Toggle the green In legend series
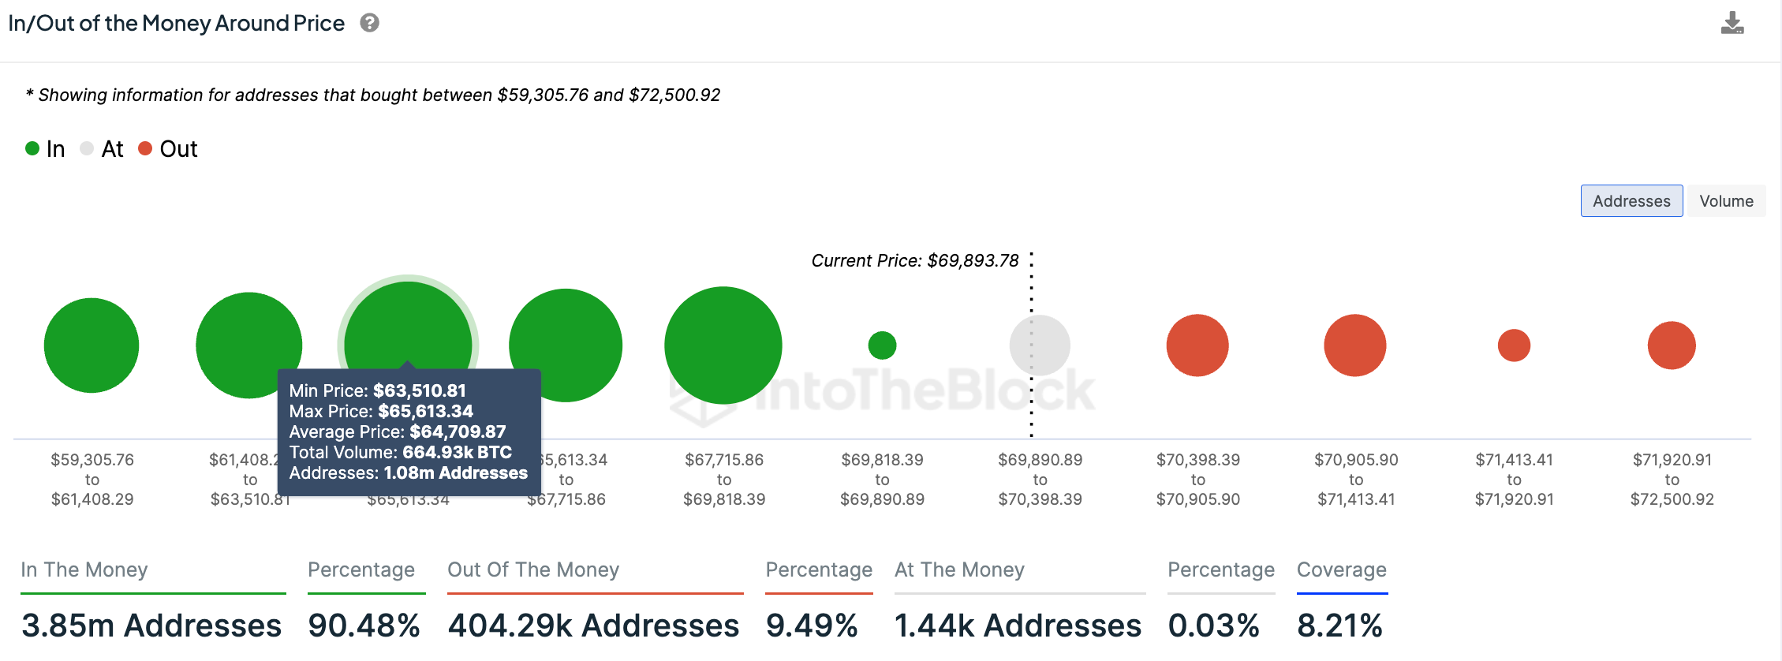 (x=45, y=149)
